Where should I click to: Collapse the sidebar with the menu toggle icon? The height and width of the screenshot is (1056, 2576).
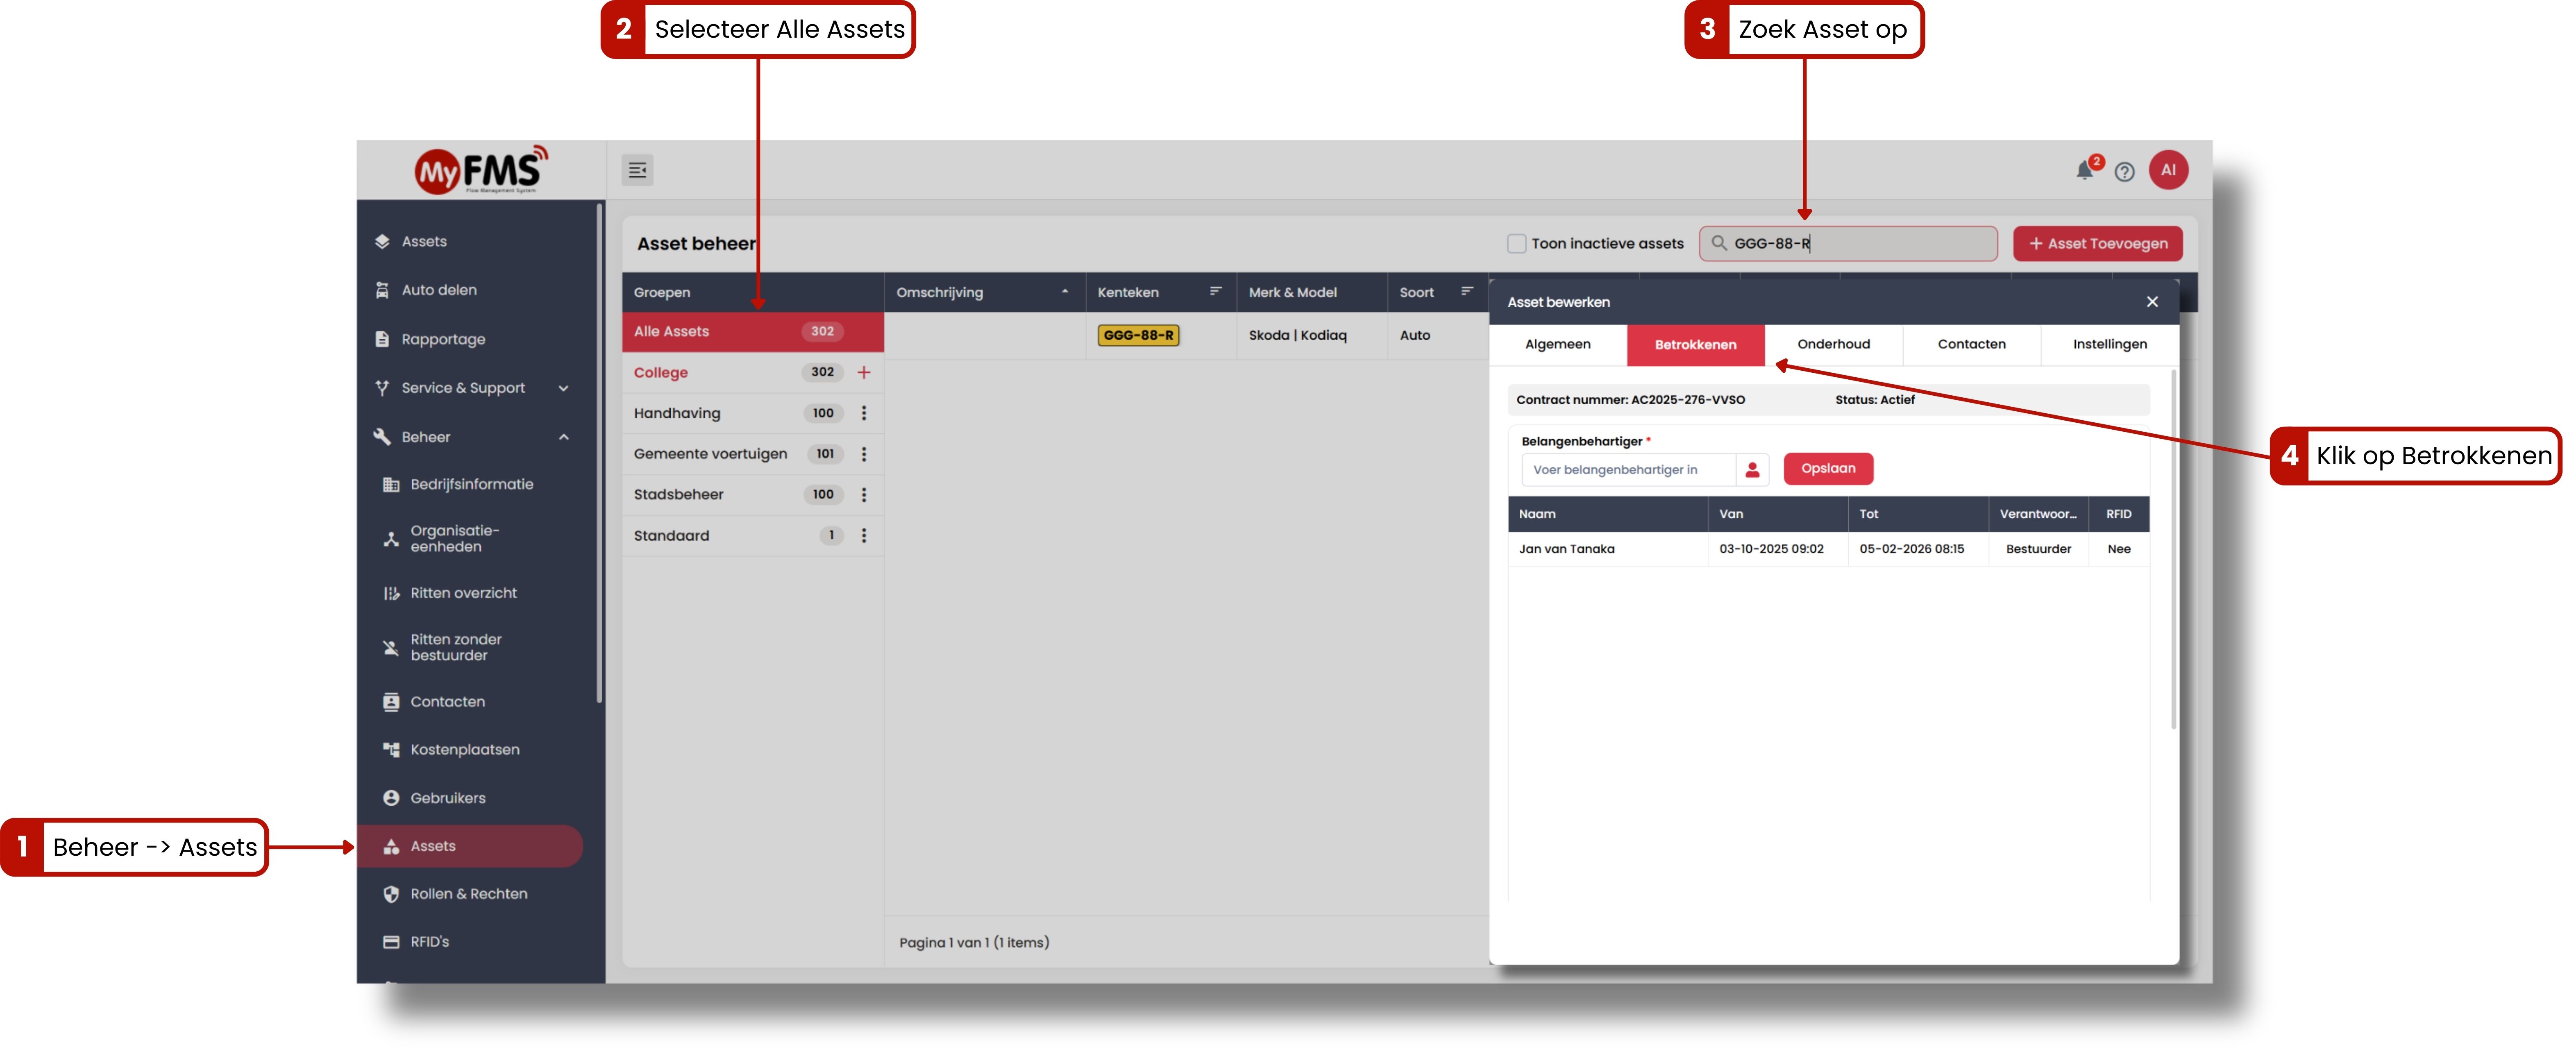pos(637,170)
